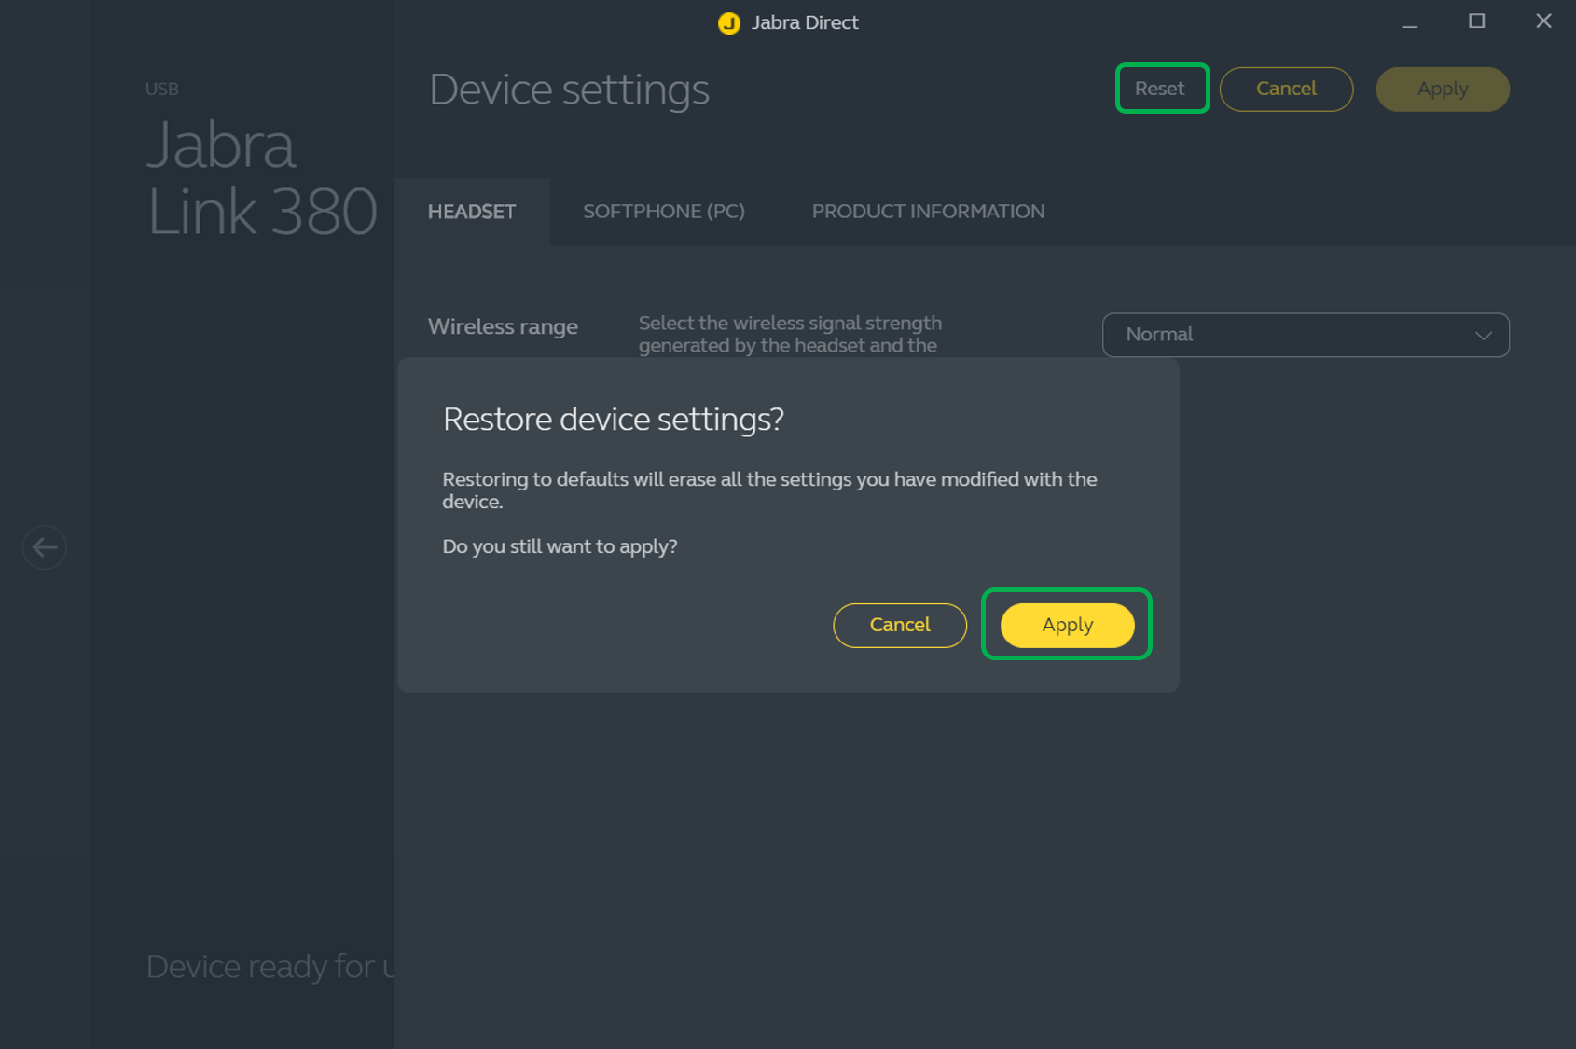Expand the wireless range chevron arrow
Viewport: 1576px width, 1049px height.
(x=1483, y=336)
